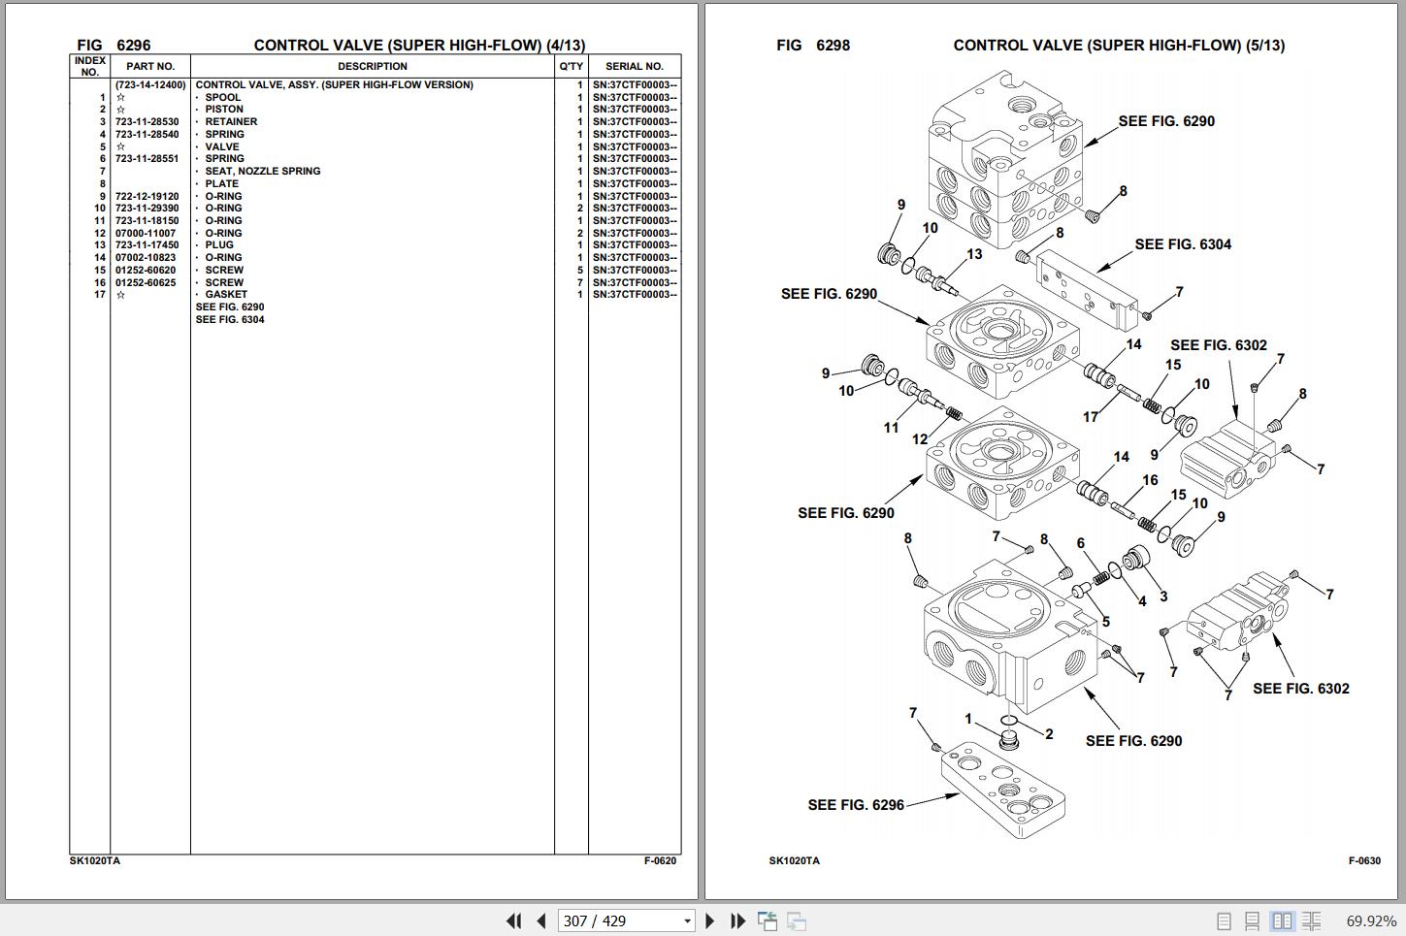Screen dimensions: 1406x936
Task: Click the Q'TY column header
Action: (572, 67)
